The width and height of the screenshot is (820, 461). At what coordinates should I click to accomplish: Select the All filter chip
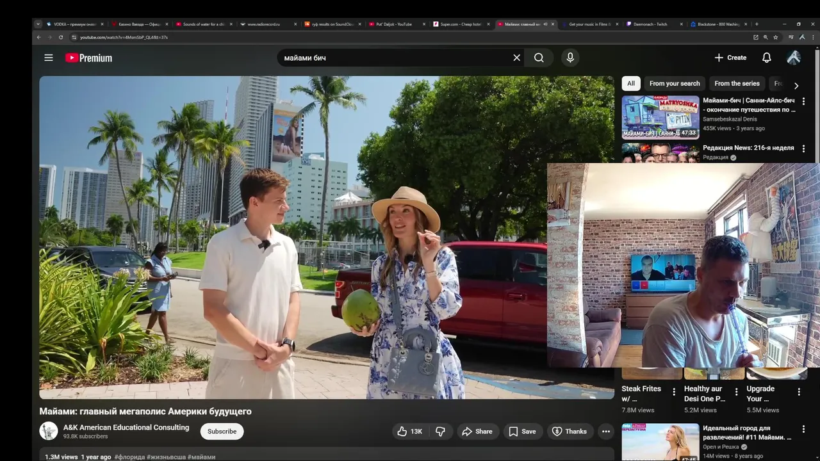(x=631, y=83)
